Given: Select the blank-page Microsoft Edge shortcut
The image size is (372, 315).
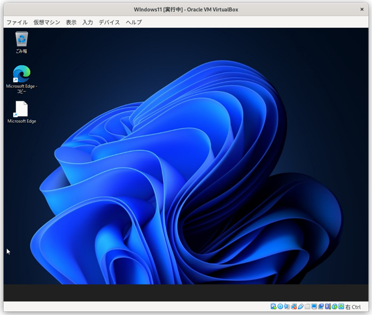Looking at the screenshot, I should (21, 112).
